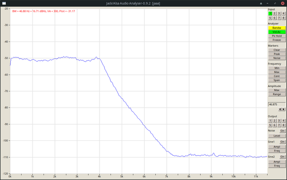The height and width of the screenshot is (180, 287).
Task: Click Sine2 Ampl button
Action: pos(277,162)
